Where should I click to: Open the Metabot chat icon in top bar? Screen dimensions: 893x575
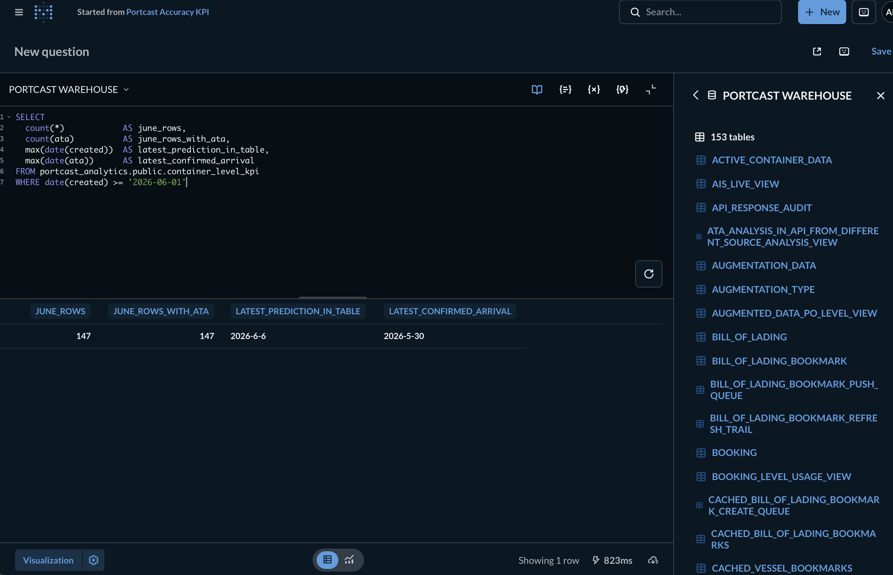pos(864,12)
